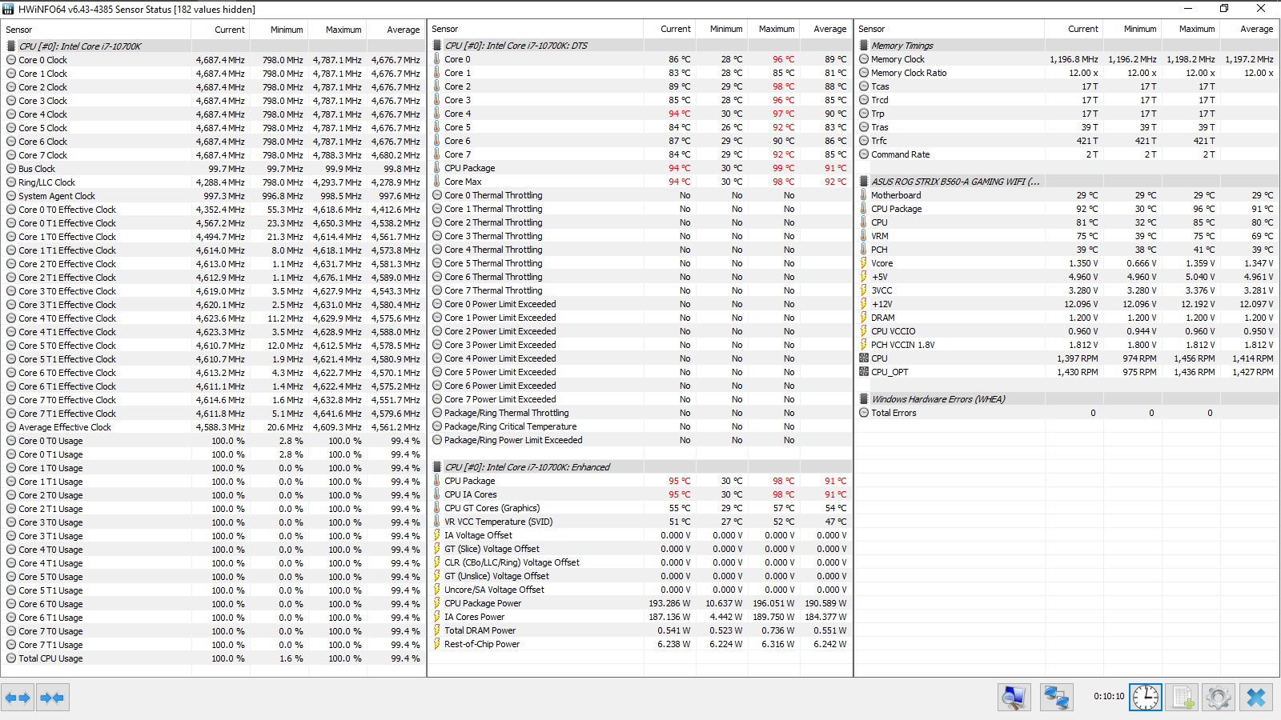Select the 'CPU [#0]: Intel Core i7-10700K: Enhanced' group header

pos(640,467)
